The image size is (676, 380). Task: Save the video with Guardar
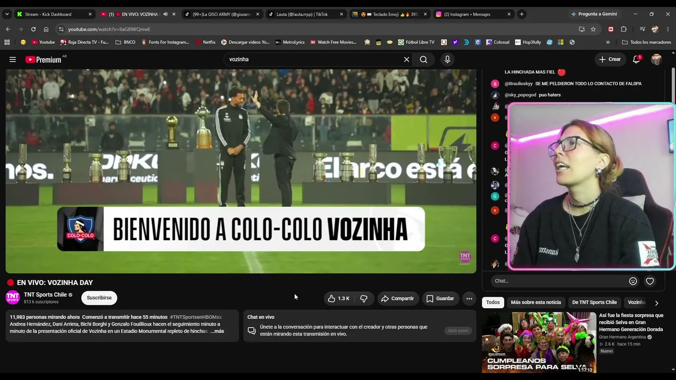click(x=440, y=299)
